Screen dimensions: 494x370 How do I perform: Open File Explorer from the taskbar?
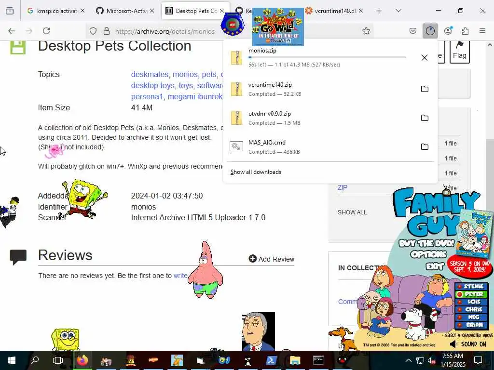tap(295, 360)
